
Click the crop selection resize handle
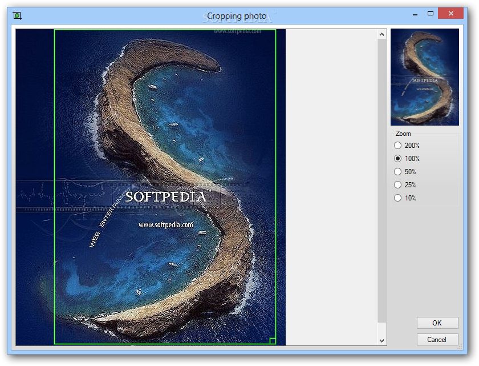tap(273, 341)
